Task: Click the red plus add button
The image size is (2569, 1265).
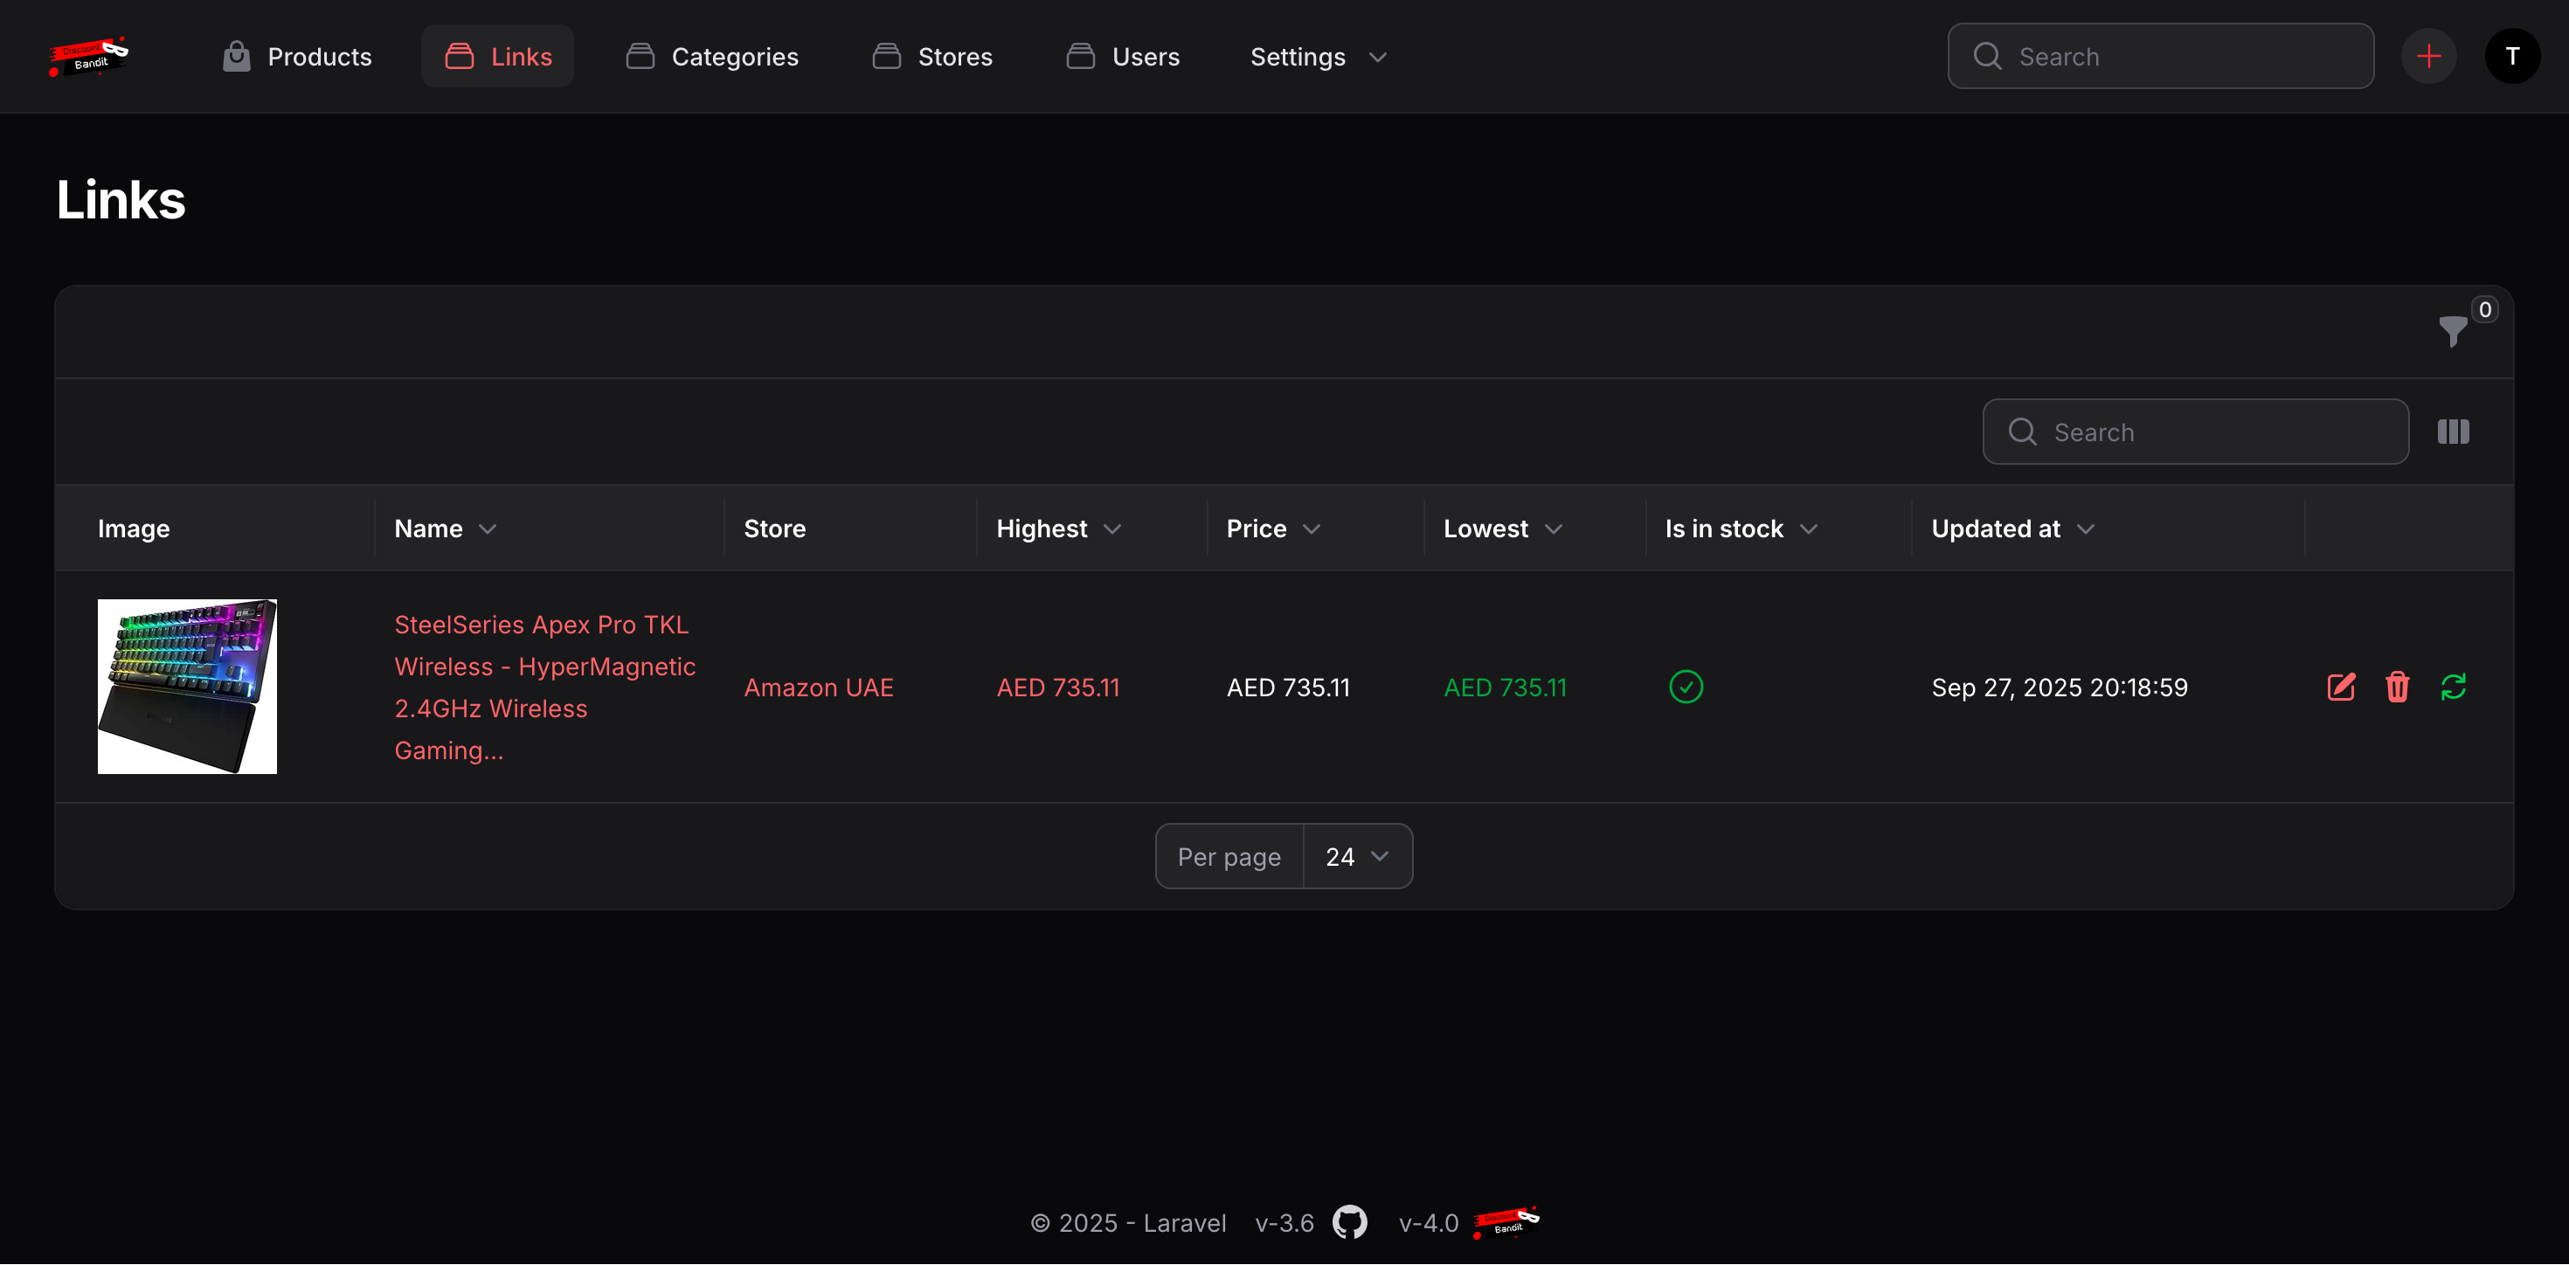Action: (2428, 56)
